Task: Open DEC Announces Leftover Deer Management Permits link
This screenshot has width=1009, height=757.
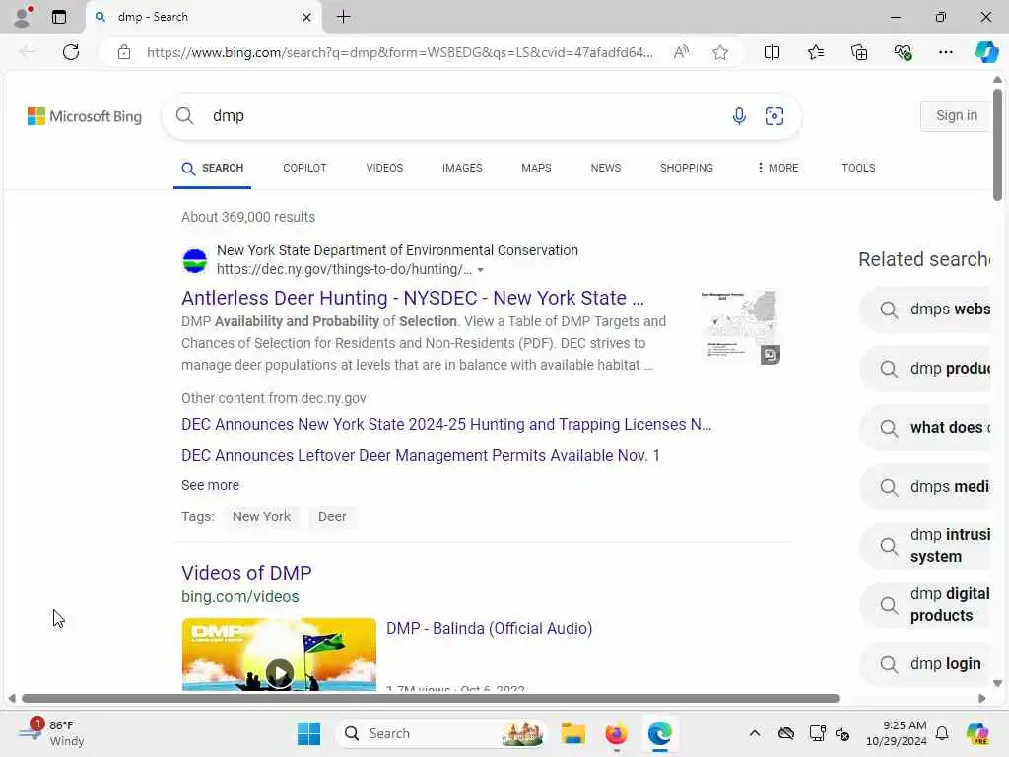Action: [x=420, y=456]
